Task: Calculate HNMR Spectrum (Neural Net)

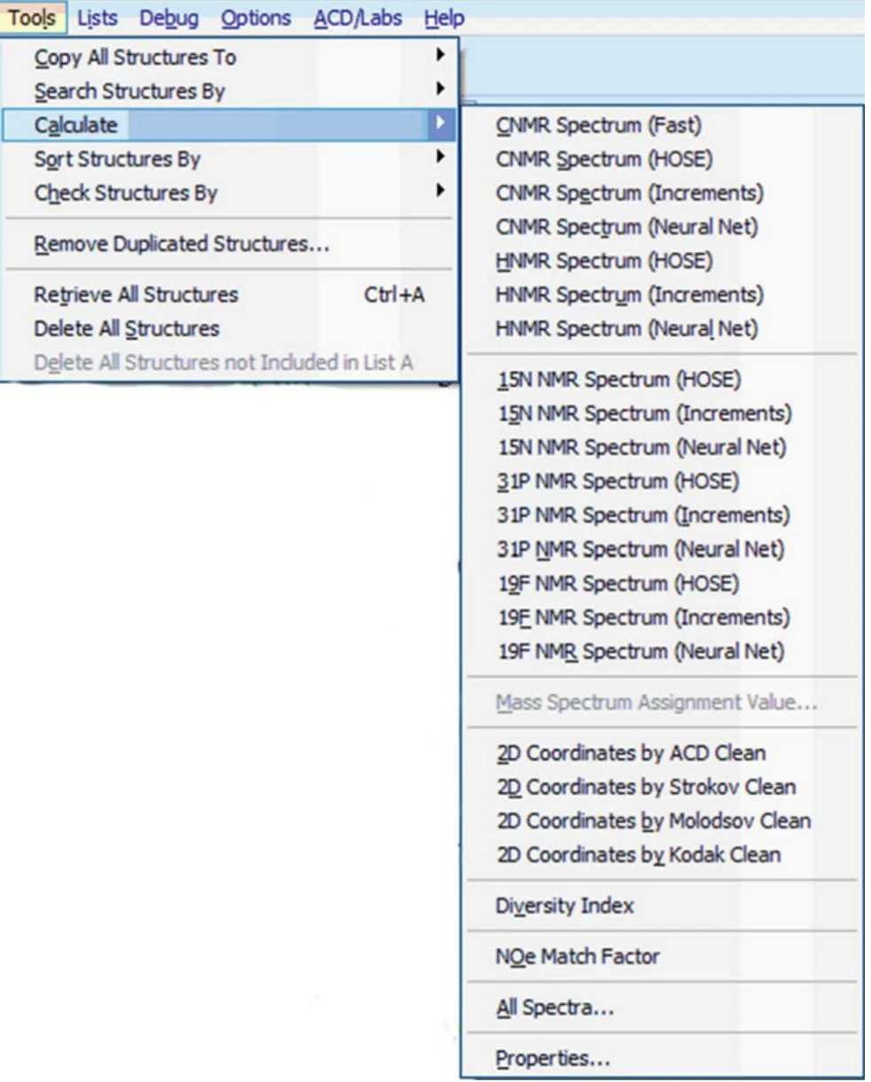Action: click(x=661, y=329)
